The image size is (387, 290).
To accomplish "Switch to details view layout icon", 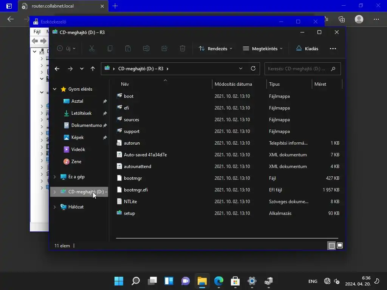I will point(331,245).
